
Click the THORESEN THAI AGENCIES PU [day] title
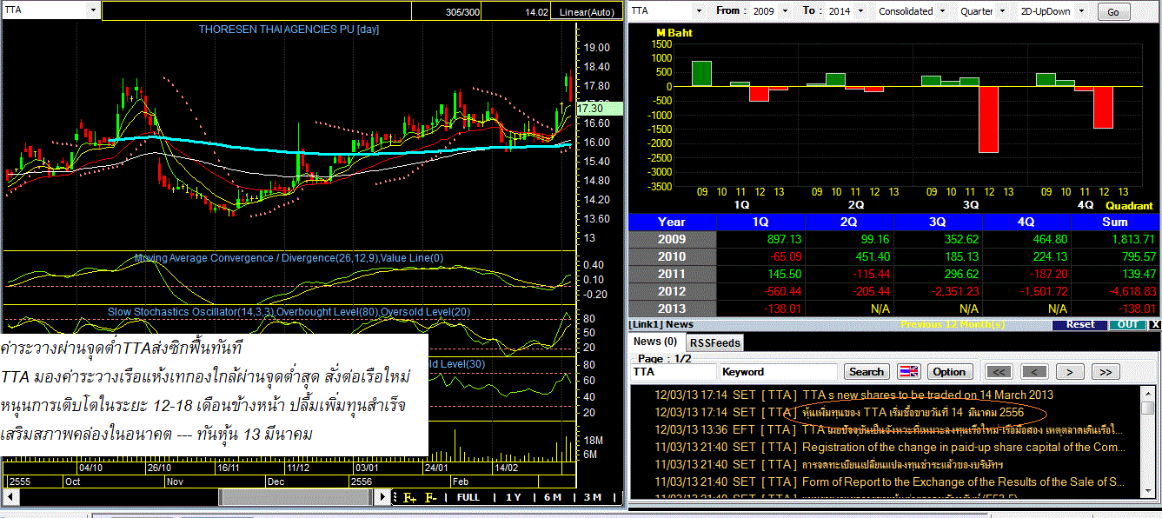pyautogui.click(x=289, y=29)
